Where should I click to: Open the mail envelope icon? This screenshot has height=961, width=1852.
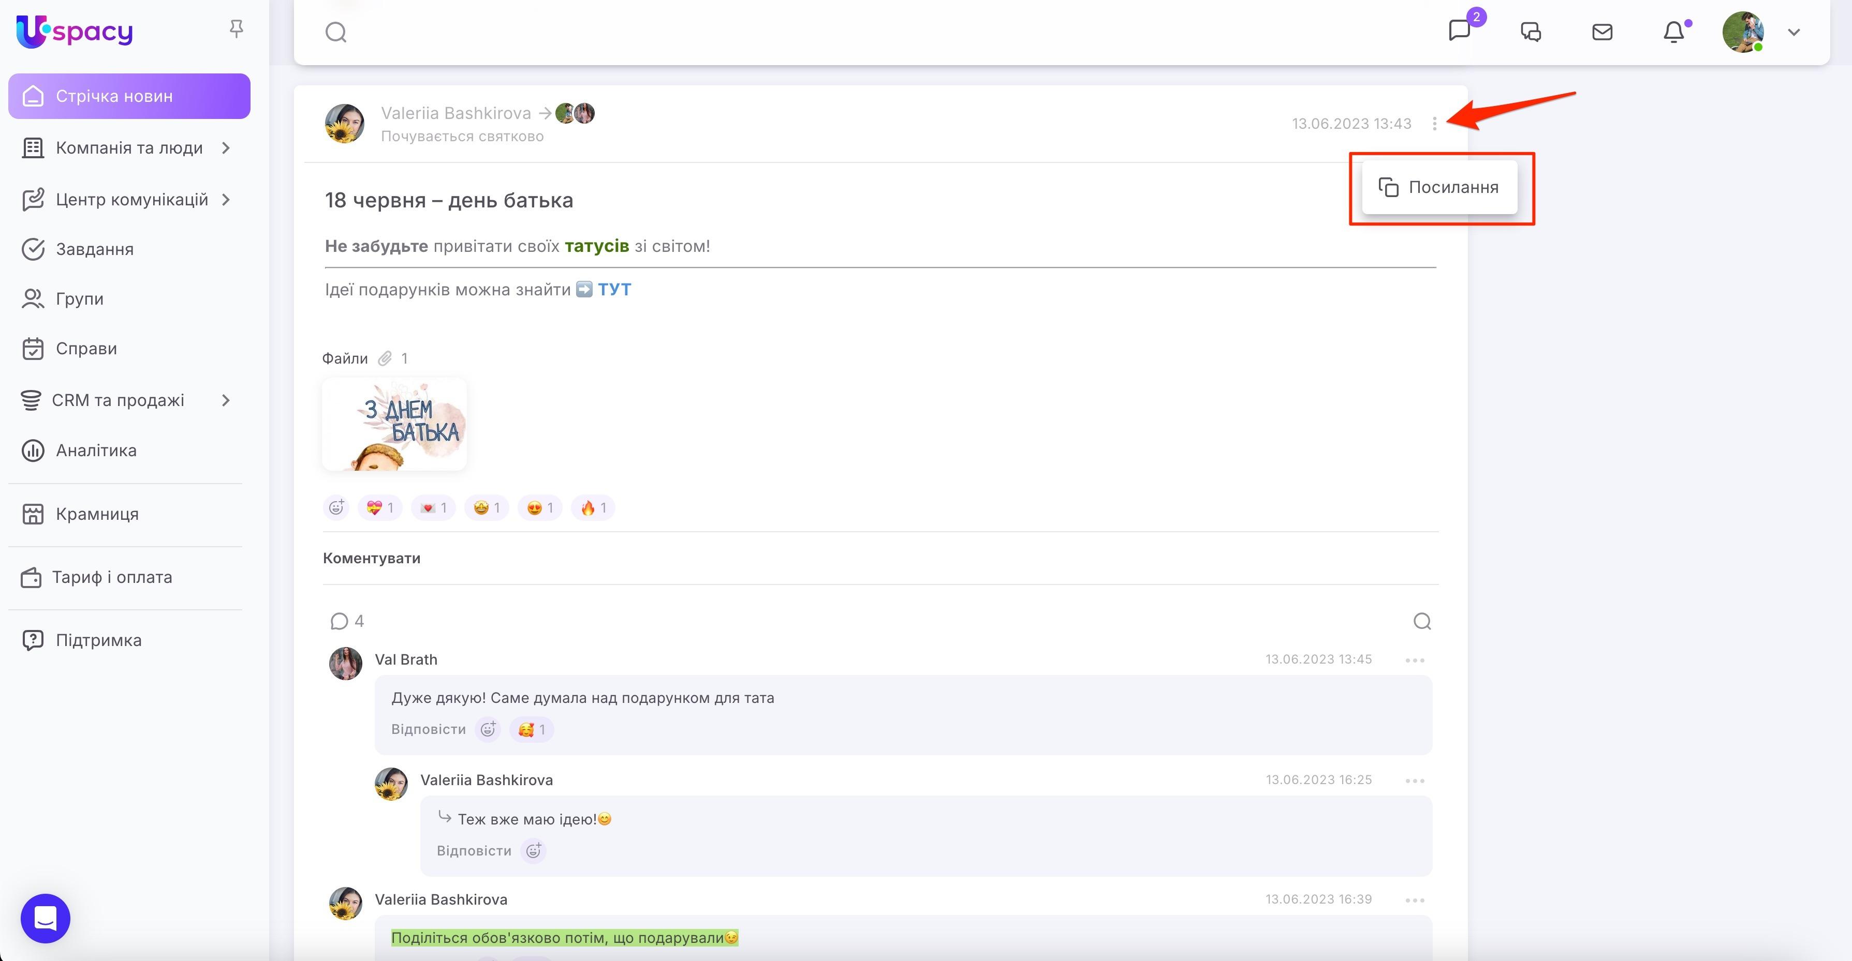pyautogui.click(x=1602, y=32)
